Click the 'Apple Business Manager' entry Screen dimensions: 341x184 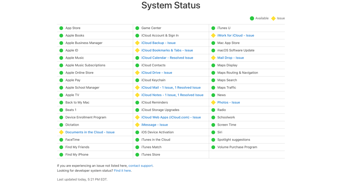pyautogui.click(x=84, y=43)
